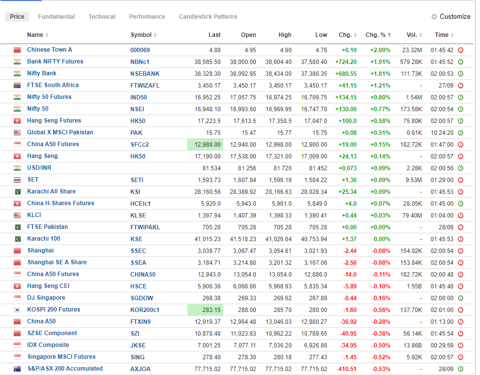Click symbol NSEBANK cell
The width and height of the screenshot is (480, 375).
(x=145, y=74)
